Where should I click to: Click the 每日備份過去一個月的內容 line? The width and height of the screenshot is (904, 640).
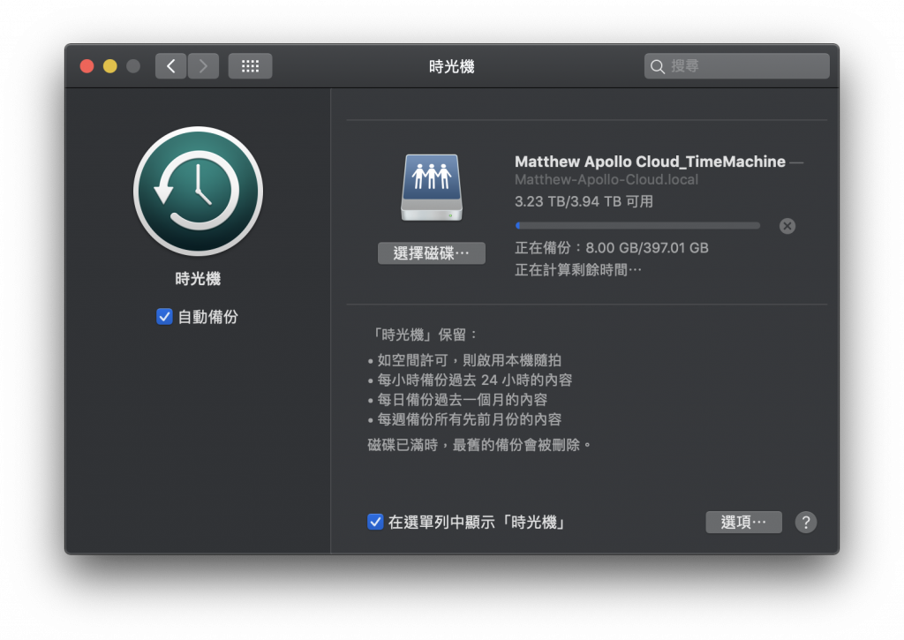(463, 400)
